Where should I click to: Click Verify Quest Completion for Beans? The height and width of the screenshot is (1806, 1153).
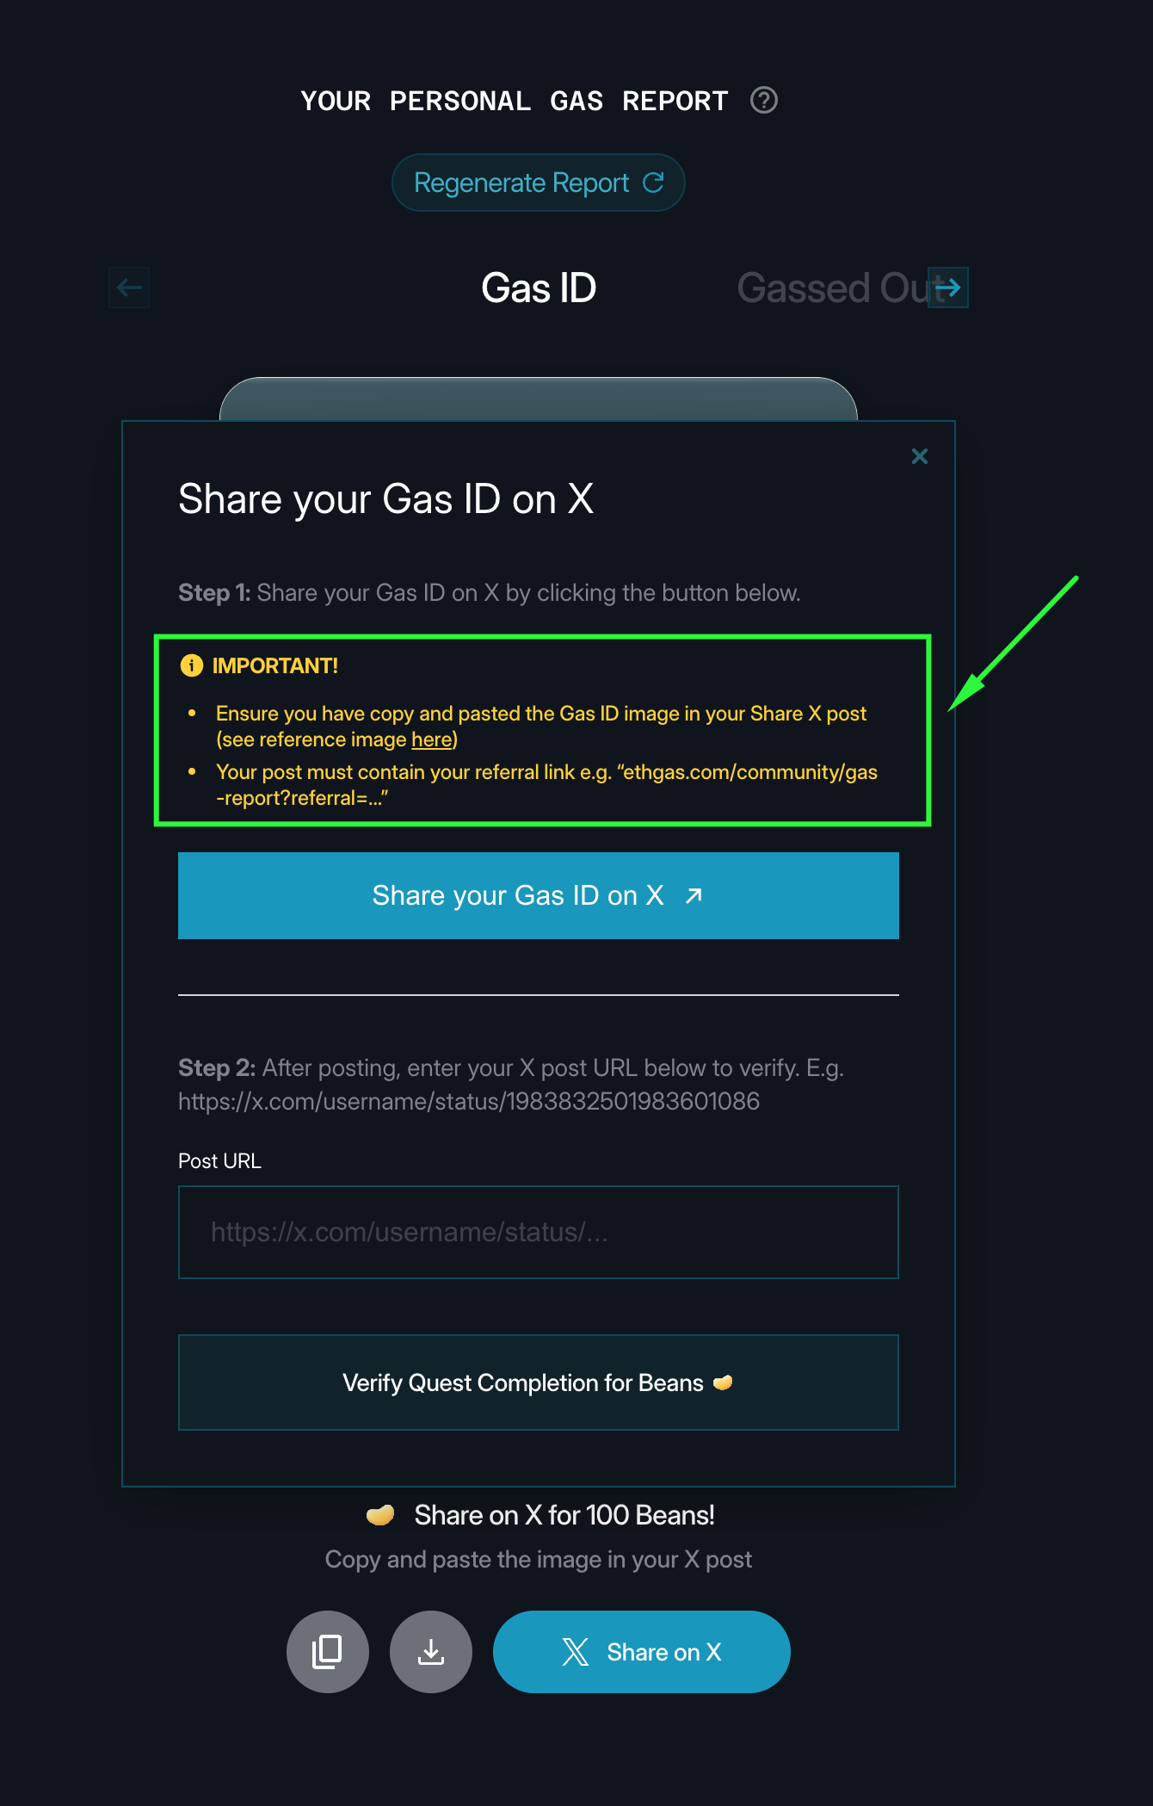click(x=538, y=1382)
